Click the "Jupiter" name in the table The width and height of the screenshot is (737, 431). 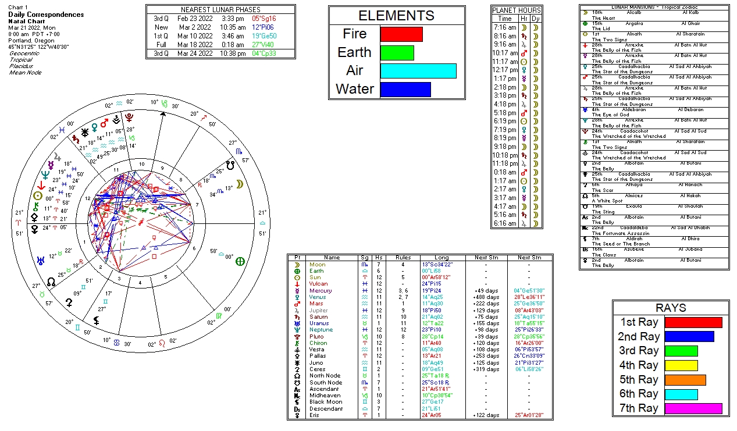(x=318, y=310)
